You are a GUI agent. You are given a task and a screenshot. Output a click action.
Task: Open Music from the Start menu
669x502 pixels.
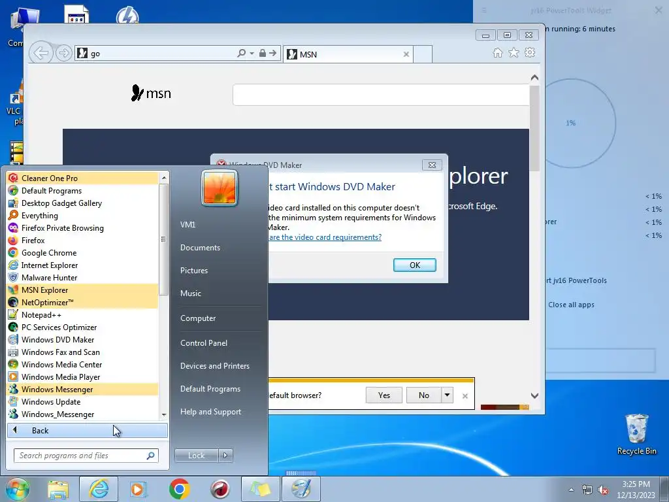(191, 293)
